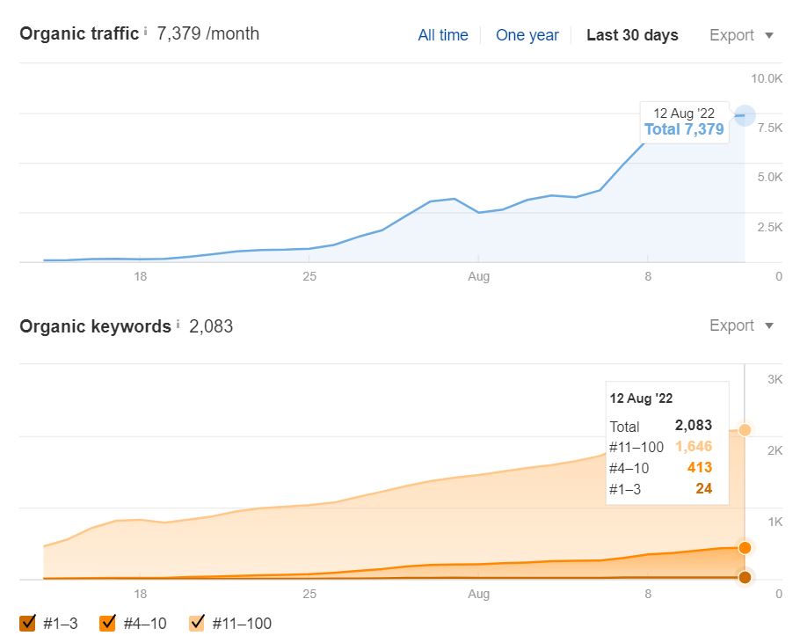Viewport: 800px width, 643px height.
Task: Click the 2,083 organic keywords count
Action: tap(211, 326)
